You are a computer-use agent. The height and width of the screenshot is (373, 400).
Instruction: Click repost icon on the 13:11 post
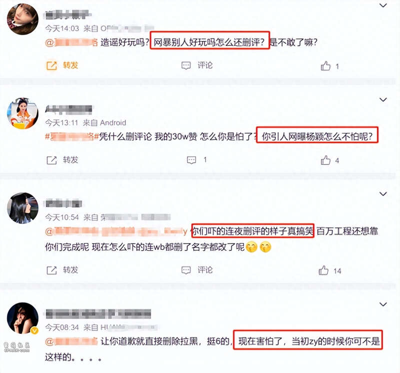tap(51, 160)
